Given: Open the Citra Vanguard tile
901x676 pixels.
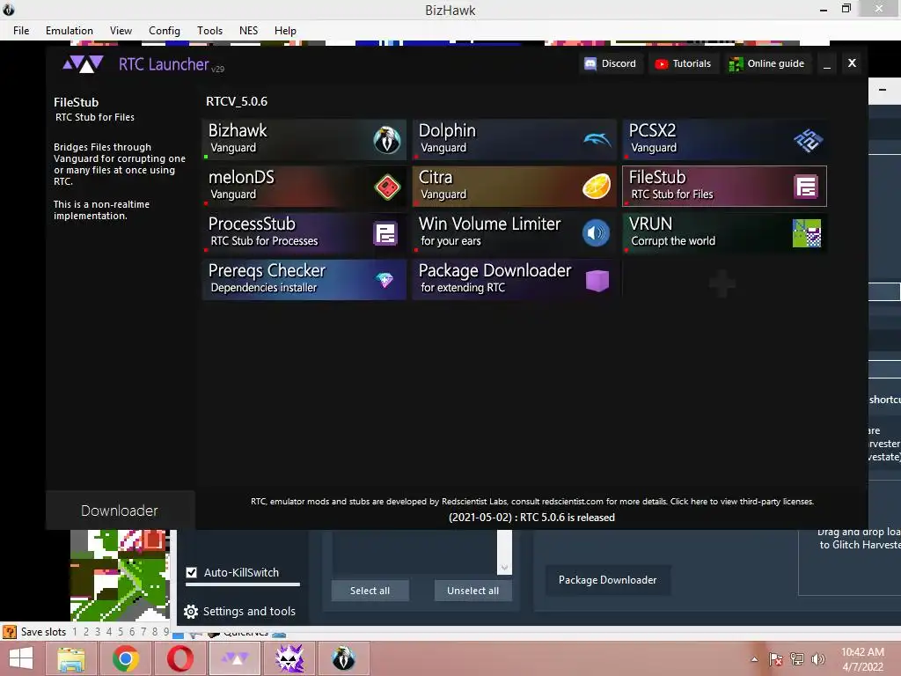Looking at the screenshot, I should [x=514, y=187].
